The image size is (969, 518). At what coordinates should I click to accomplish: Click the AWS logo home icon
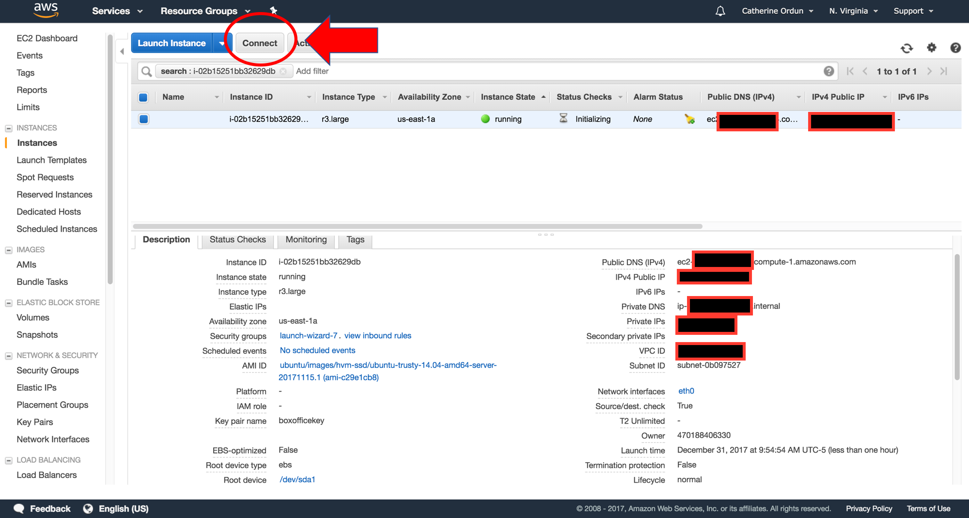tap(46, 10)
